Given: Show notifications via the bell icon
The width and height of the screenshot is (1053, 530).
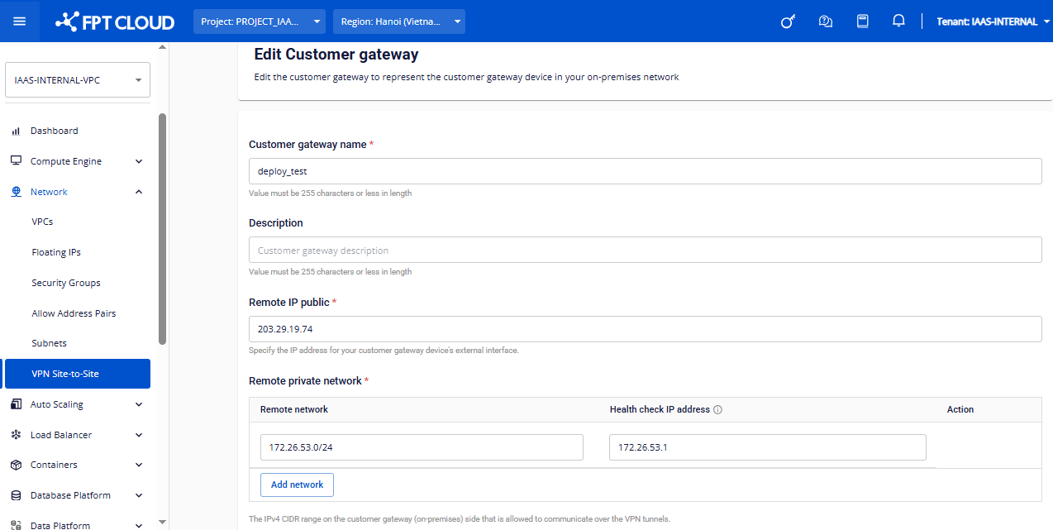Looking at the screenshot, I should (898, 21).
